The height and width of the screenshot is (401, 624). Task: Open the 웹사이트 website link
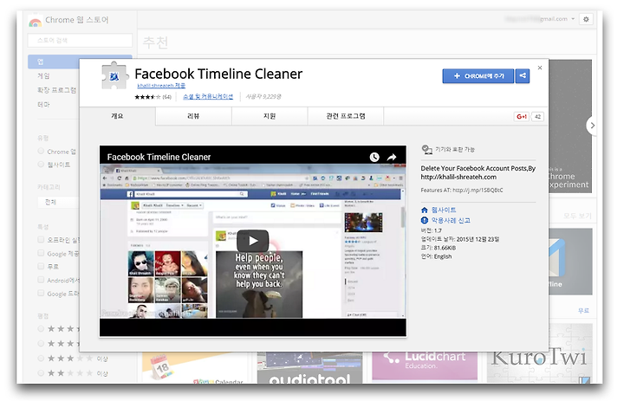444,210
